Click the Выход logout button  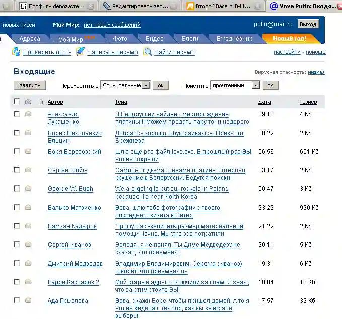[x=308, y=24]
